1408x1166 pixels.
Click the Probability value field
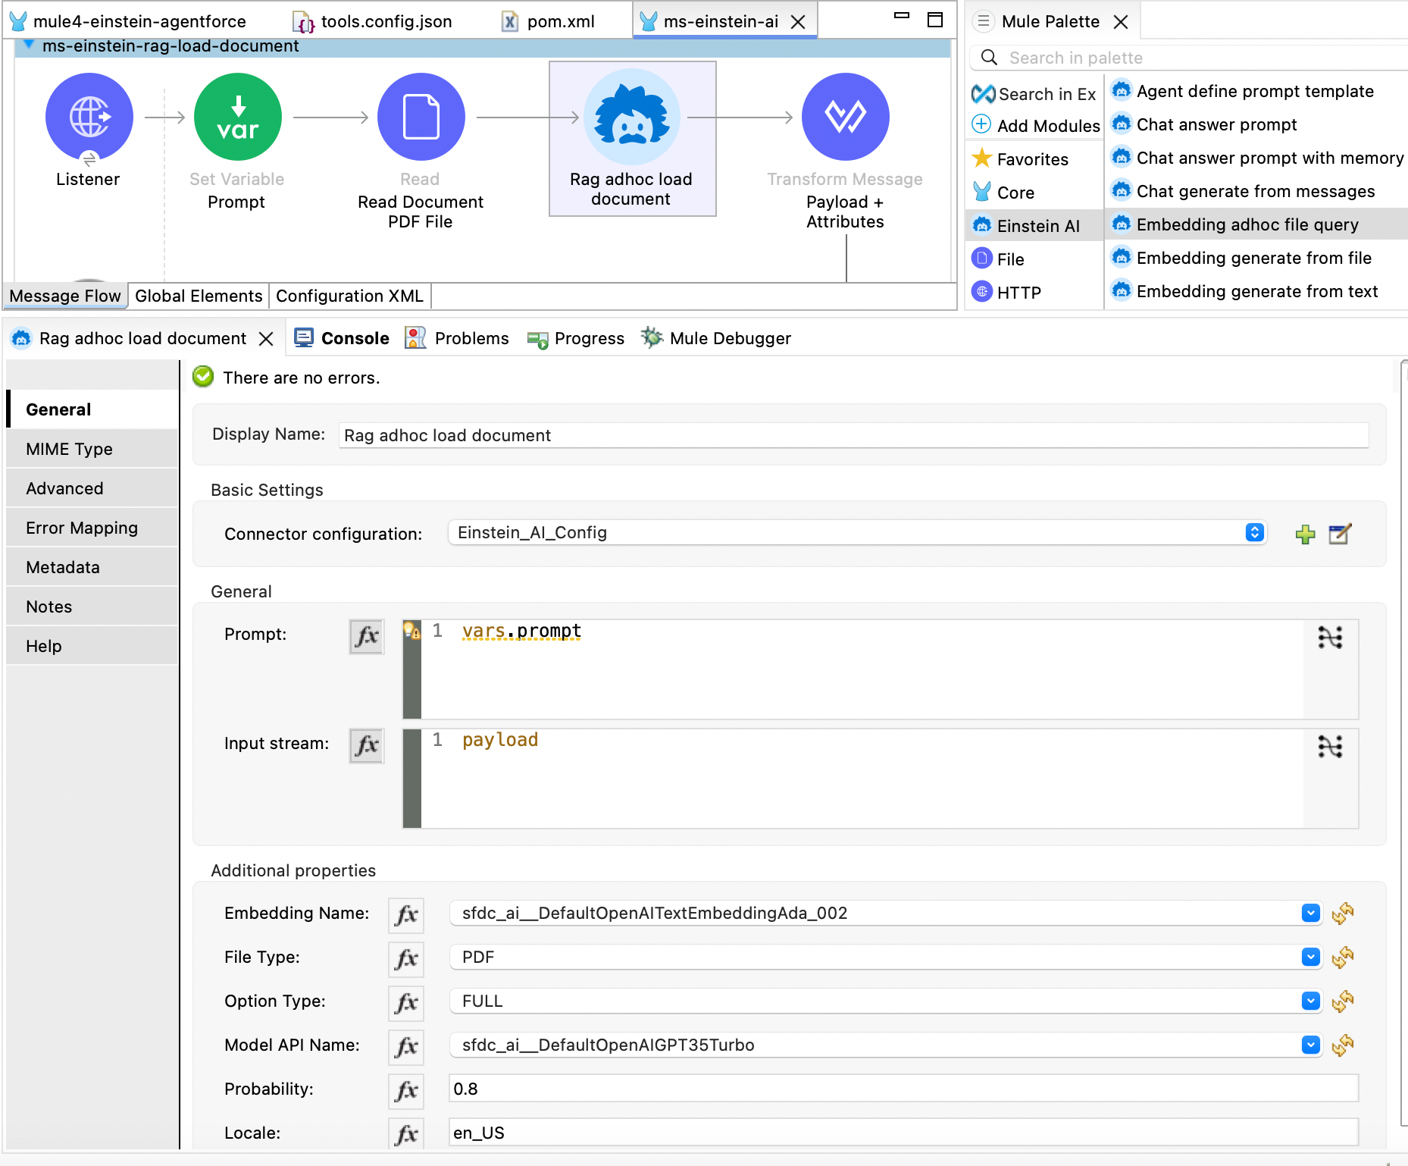click(903, 1089)
